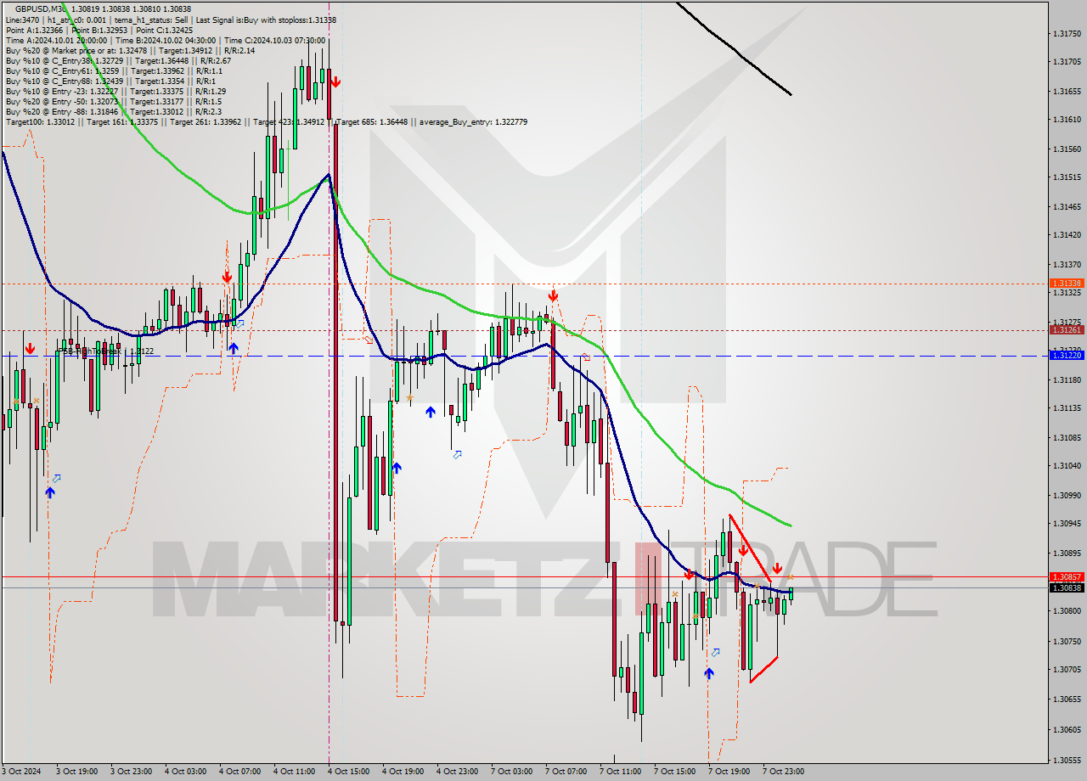Screen dimensions: 1087x781
Task: Click the 1.30990 price axis label
Action: coord(1067,495)
